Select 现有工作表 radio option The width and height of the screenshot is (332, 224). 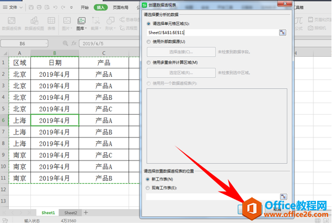pyautogui.click(x=148, y=188)
